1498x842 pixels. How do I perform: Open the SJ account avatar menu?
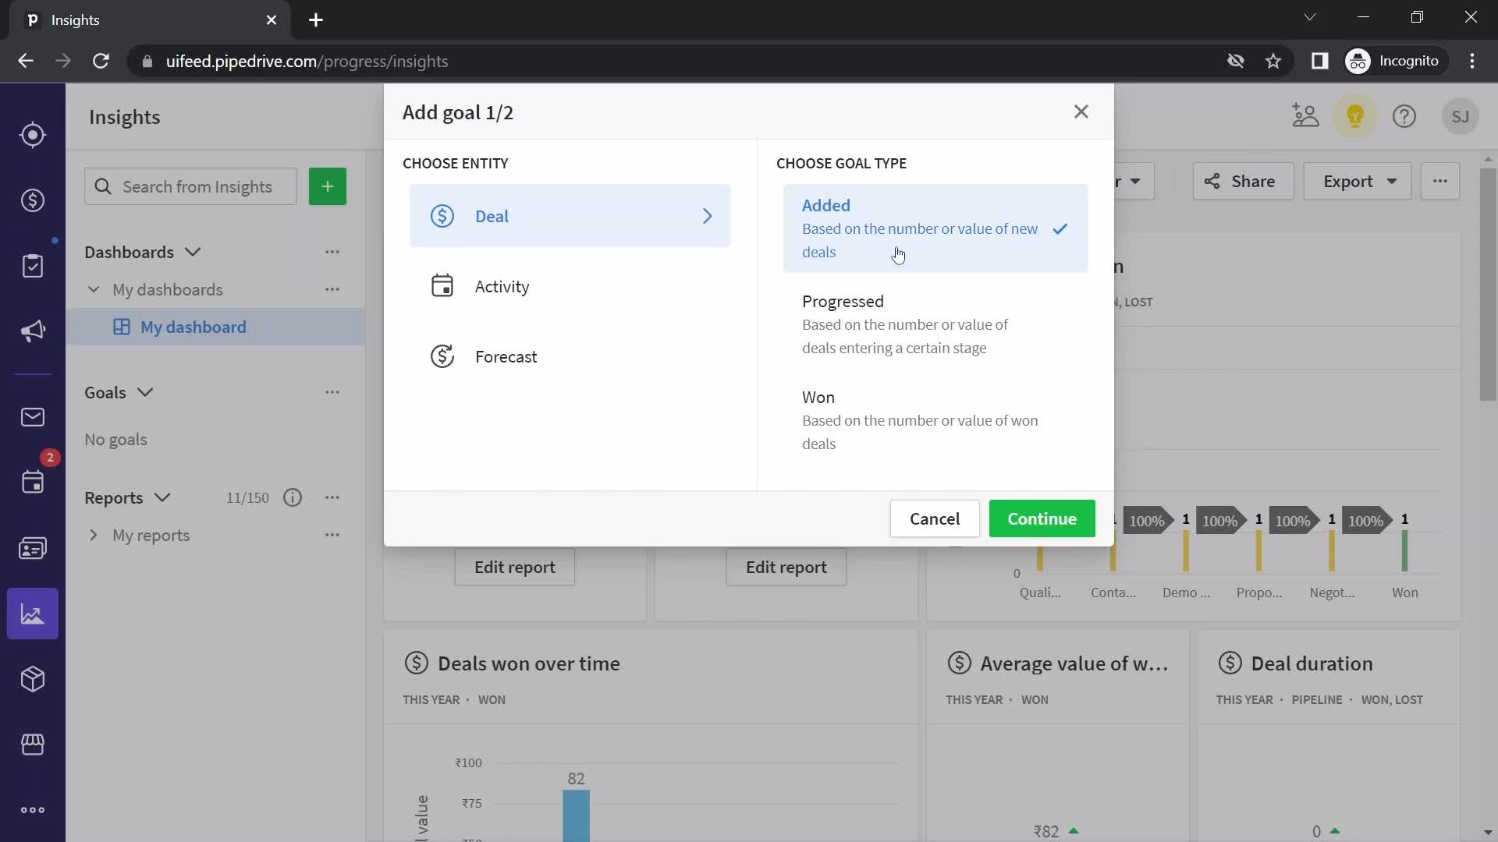point(1461,116)
